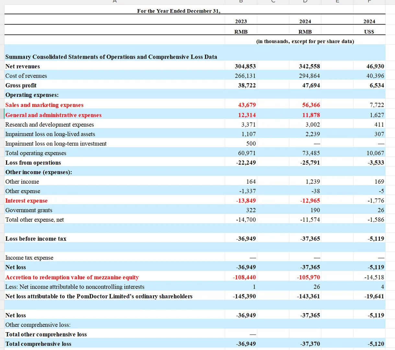This screenshot has height=350, width=395.
Task: Select the red 'Sales and marketing expenses' label
Action: (x=44, y=105)
